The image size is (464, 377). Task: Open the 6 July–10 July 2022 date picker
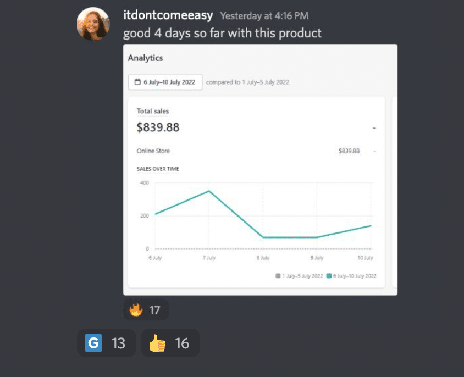[165, 82]
